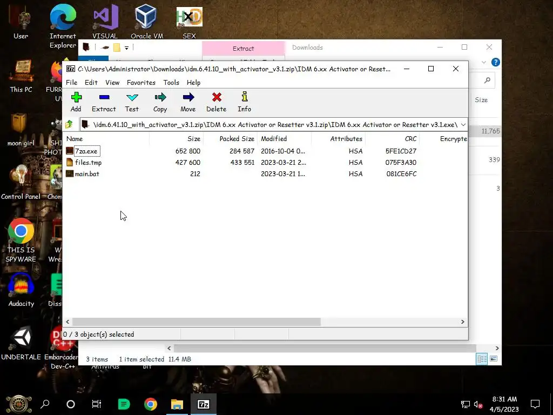Sort by the Modified column header
This screenshot has height=415, width=553.
(284, 139)
